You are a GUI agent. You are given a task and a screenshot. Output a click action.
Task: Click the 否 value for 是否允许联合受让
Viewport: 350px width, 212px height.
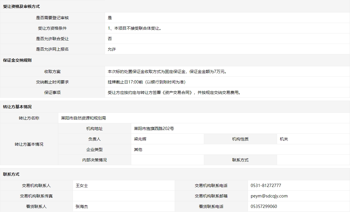110,39
